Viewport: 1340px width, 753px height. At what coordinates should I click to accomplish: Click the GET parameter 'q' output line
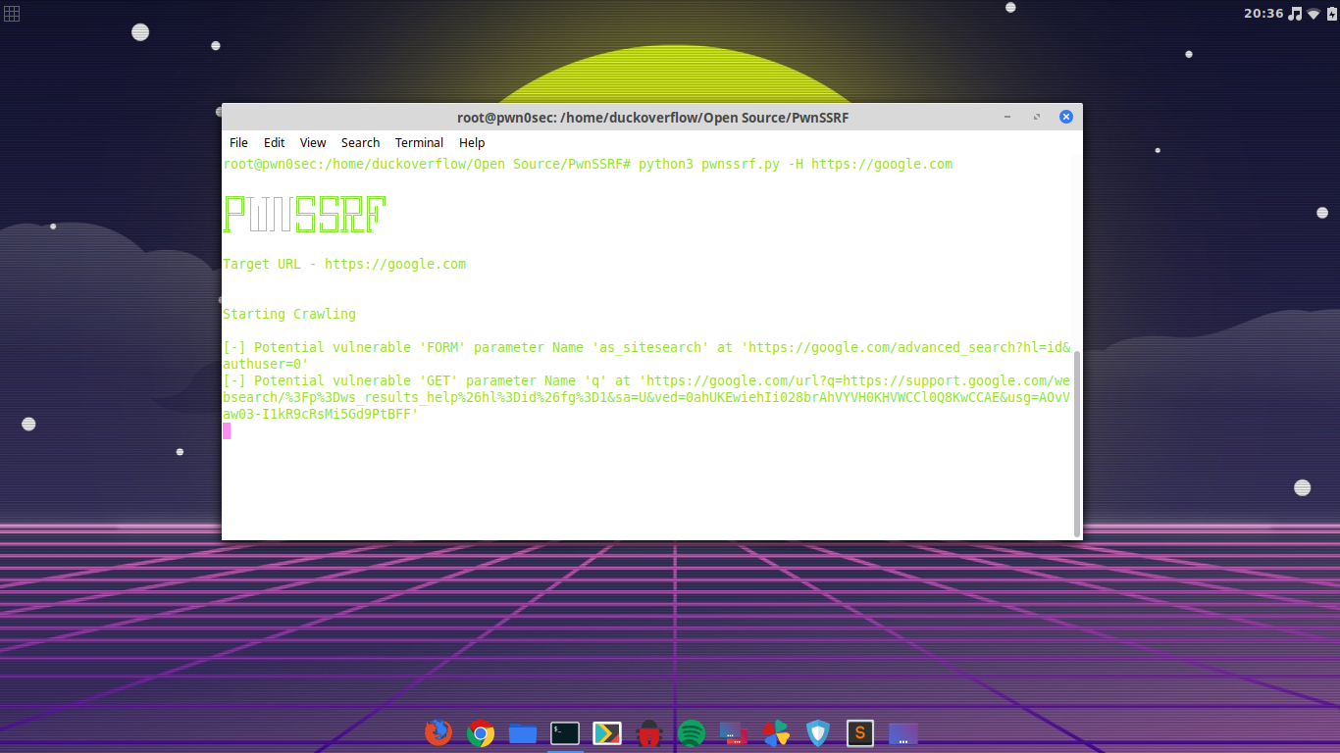click(646, 397)
